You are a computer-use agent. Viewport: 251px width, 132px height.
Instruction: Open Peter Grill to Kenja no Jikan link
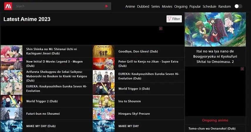148,64
